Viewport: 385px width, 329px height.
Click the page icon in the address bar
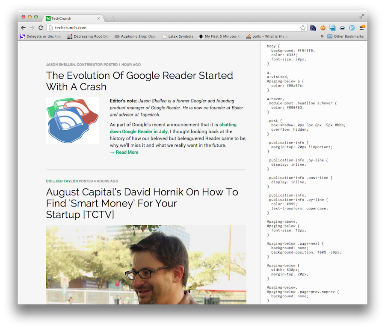(50, 28)
